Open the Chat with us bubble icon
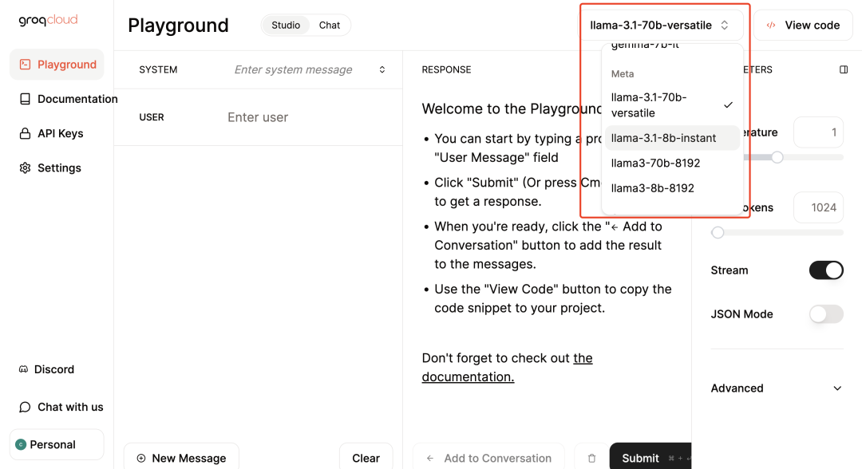862x469 pixels. [x=26, y=407]
